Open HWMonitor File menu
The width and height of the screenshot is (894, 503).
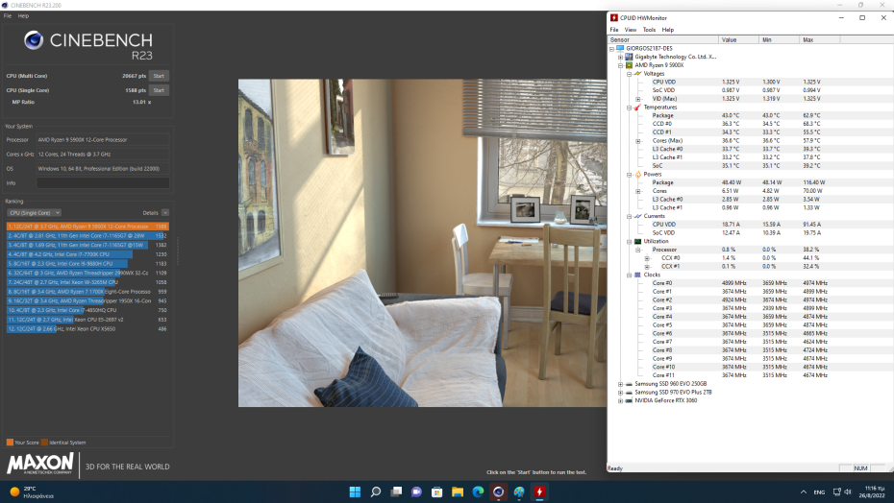point(614,30)
